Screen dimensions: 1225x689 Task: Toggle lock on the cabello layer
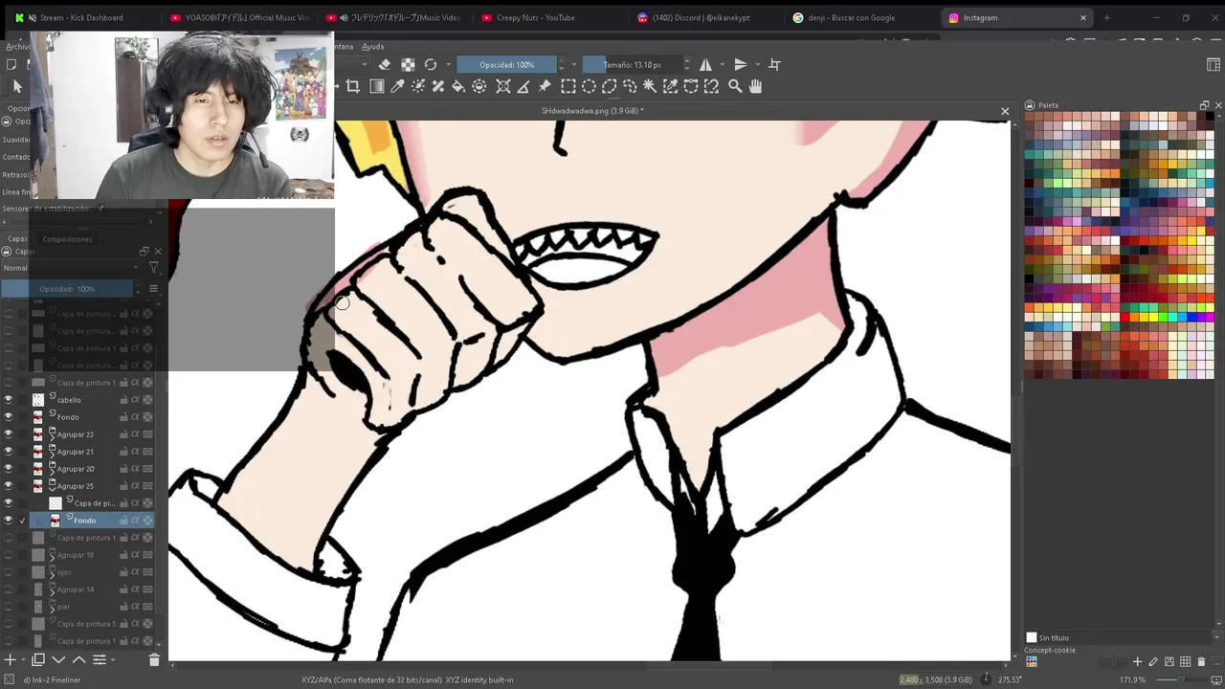[123, 400]
